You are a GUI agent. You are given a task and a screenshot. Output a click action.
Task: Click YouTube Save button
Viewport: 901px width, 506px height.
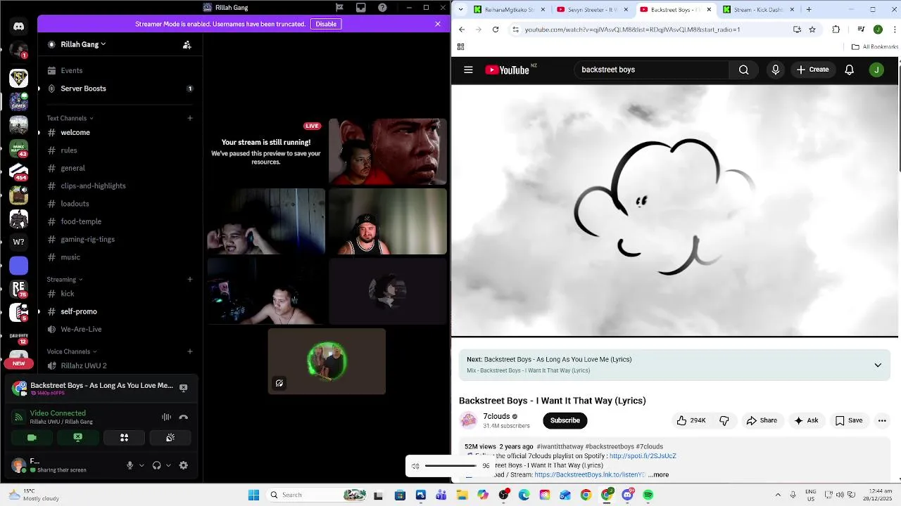[x=848, y=420]
